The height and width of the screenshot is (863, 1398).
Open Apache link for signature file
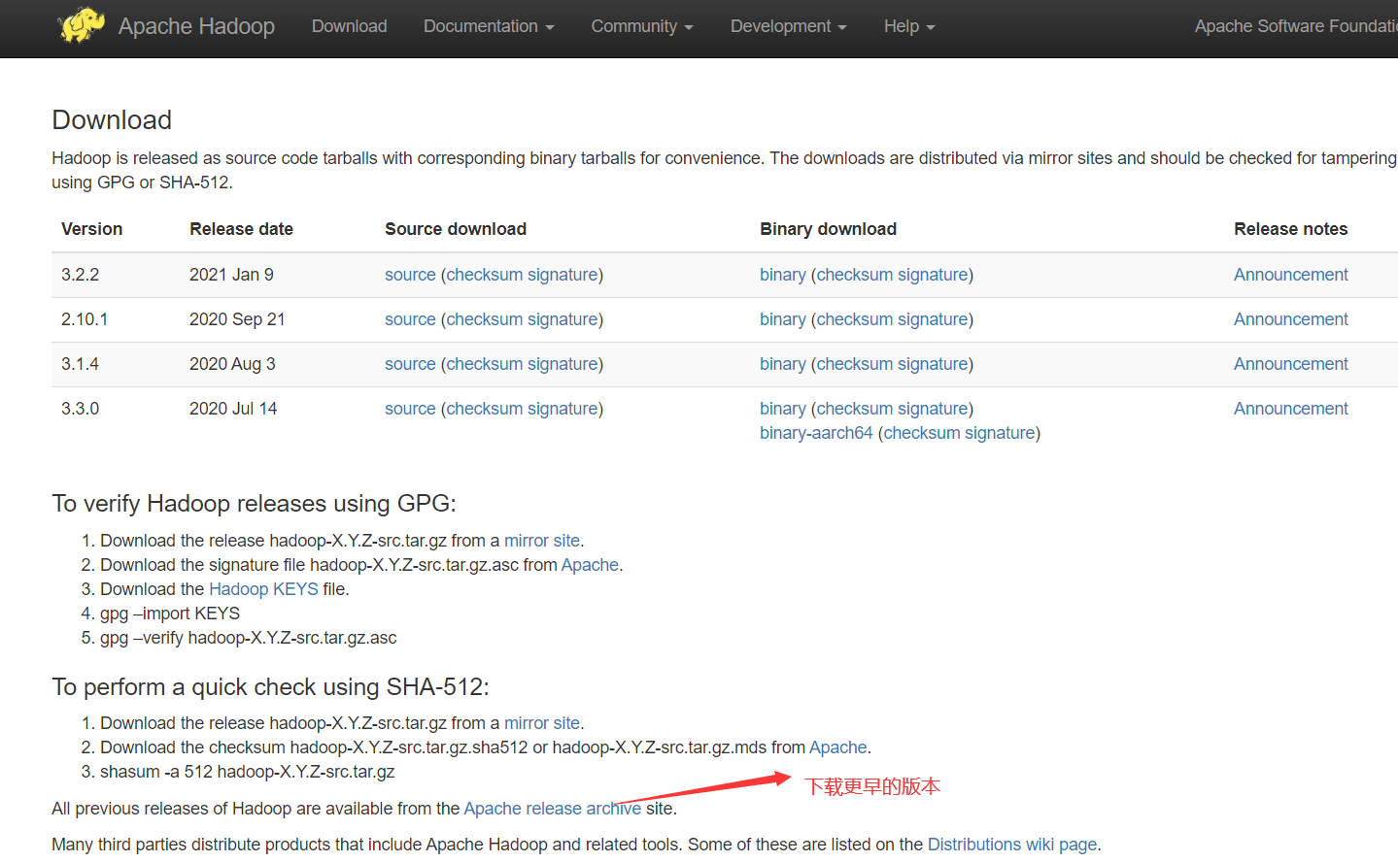pos(590,565)
